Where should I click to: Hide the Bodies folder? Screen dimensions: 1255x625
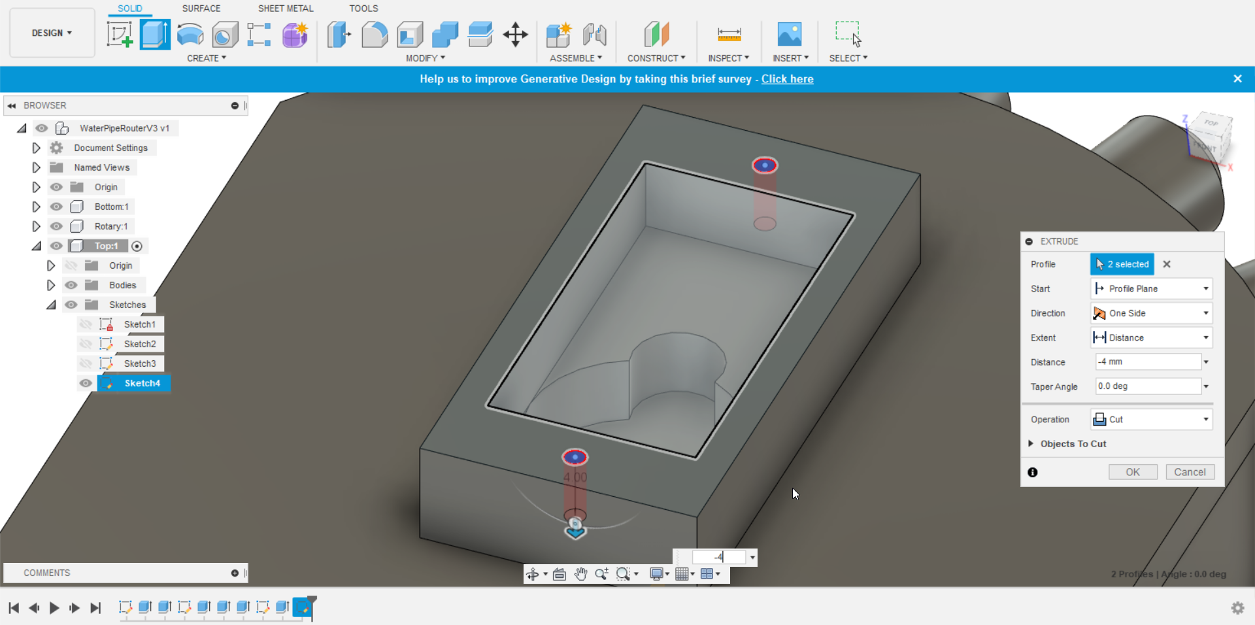pyautogui.click(x=71, y=285)
